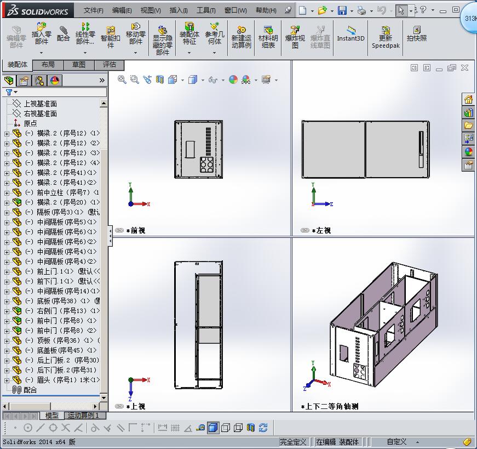Open the ConfigurationManager tab icon
Screen dimensions: 477x449
point(39,81)
